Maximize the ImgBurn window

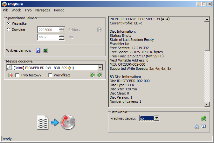(204, 4)
